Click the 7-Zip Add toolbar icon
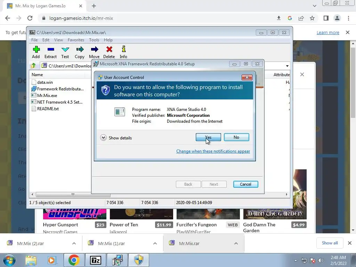 pyautogui.click(x=36, y=49)
